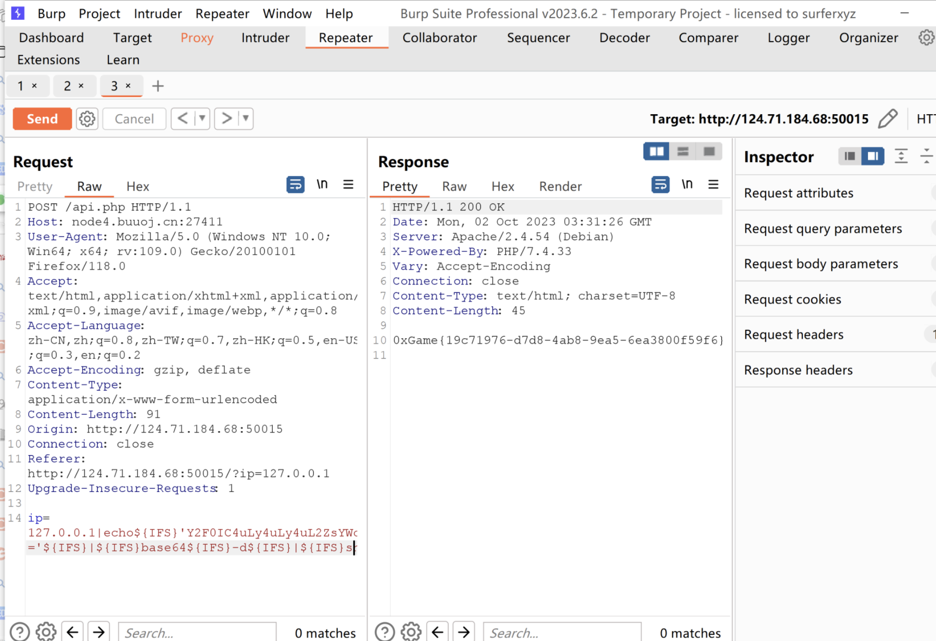The width and height of the screenshot is (936, 641).
Task: Select combined tabbed layout icon
Action: tap(709, 151)
